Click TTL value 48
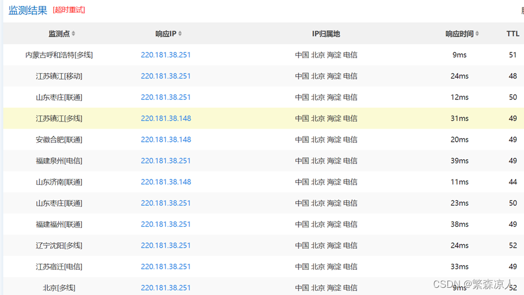Screen dimensions: 524x295 (513, 76)
